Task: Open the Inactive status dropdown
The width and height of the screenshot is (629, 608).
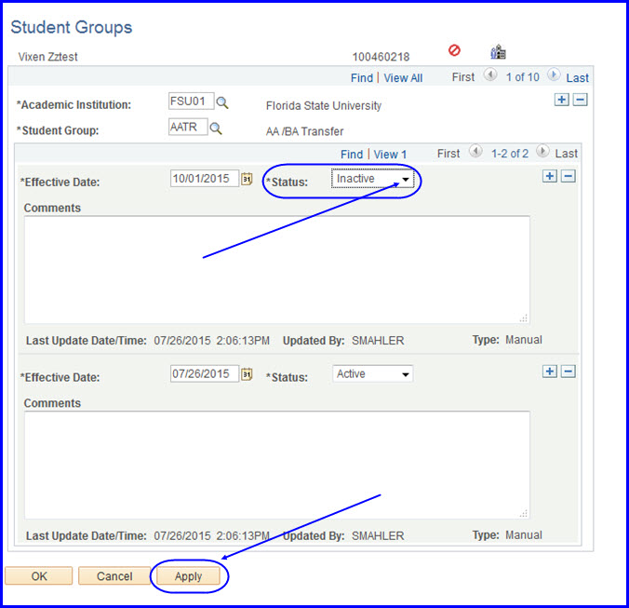Action: tap(372, 179)
